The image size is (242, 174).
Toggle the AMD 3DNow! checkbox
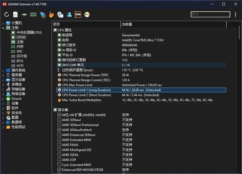(x=59, y=120)
